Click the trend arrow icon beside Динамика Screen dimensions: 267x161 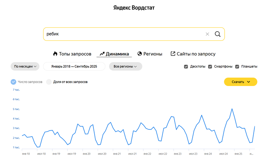pos(102,54)
